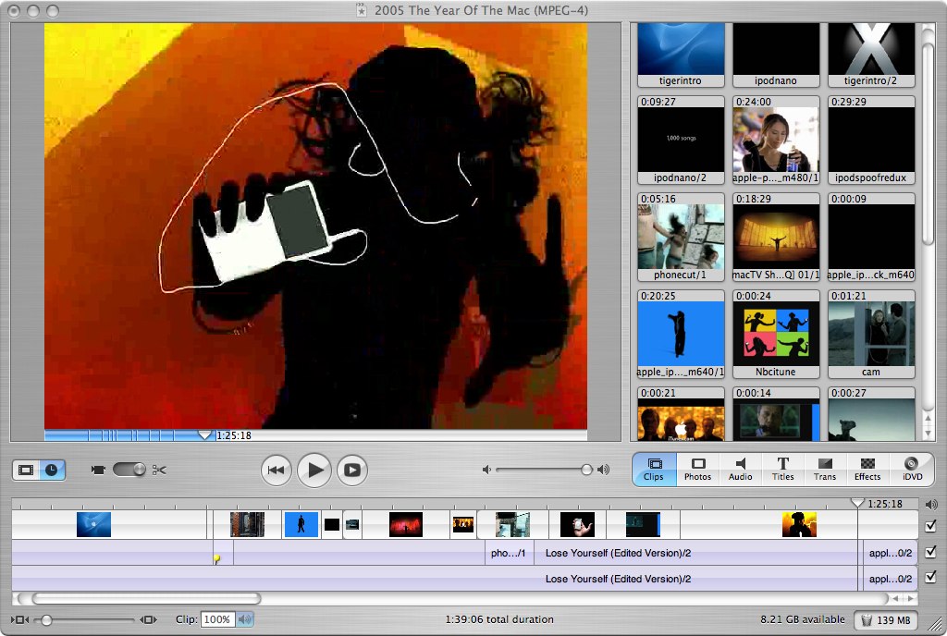Select the orange silhouette clip in timeline
Image resolution: width=947 pixels, height=636 pixels.
point(799,524)
